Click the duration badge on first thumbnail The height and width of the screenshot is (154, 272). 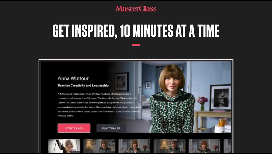click(75, 152)
